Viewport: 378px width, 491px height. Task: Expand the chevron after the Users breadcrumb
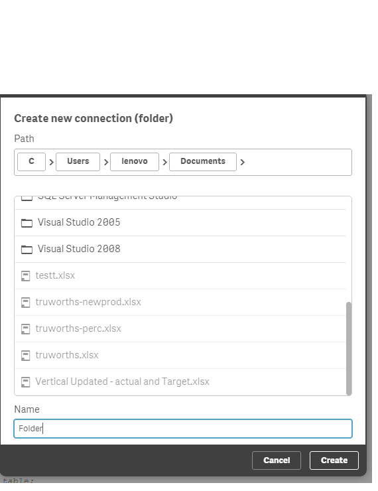105,162
